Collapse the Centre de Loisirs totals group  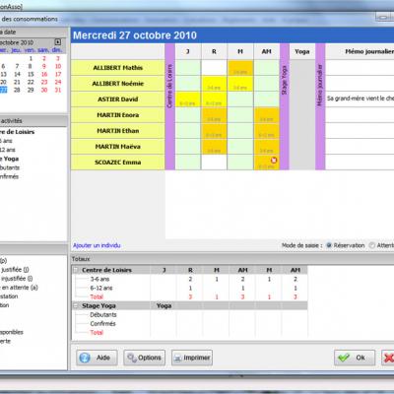[x=76, y=270]
